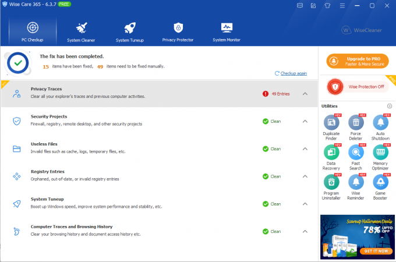This screenshot has width=396, height=262.
Task: Launch the Memory Optimizer utility
Action: 380,157
